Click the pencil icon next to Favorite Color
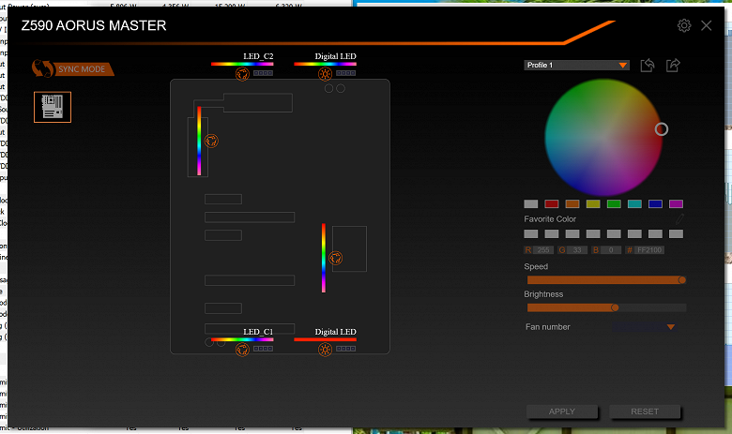 pos(679,218)
